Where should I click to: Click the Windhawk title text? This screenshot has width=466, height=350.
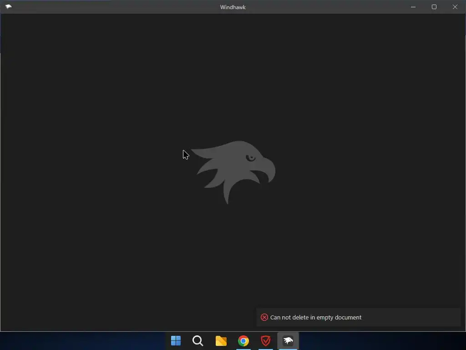pyautogui.click(x=233, y=7)
